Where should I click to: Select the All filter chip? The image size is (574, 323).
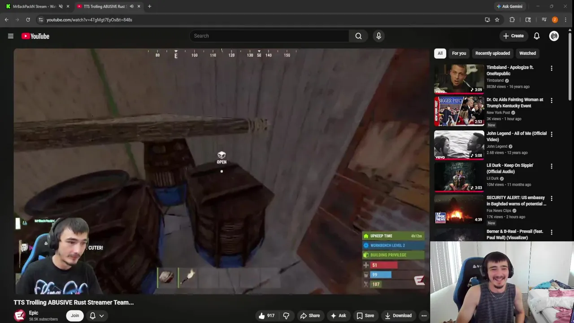(x=440, y=53)
